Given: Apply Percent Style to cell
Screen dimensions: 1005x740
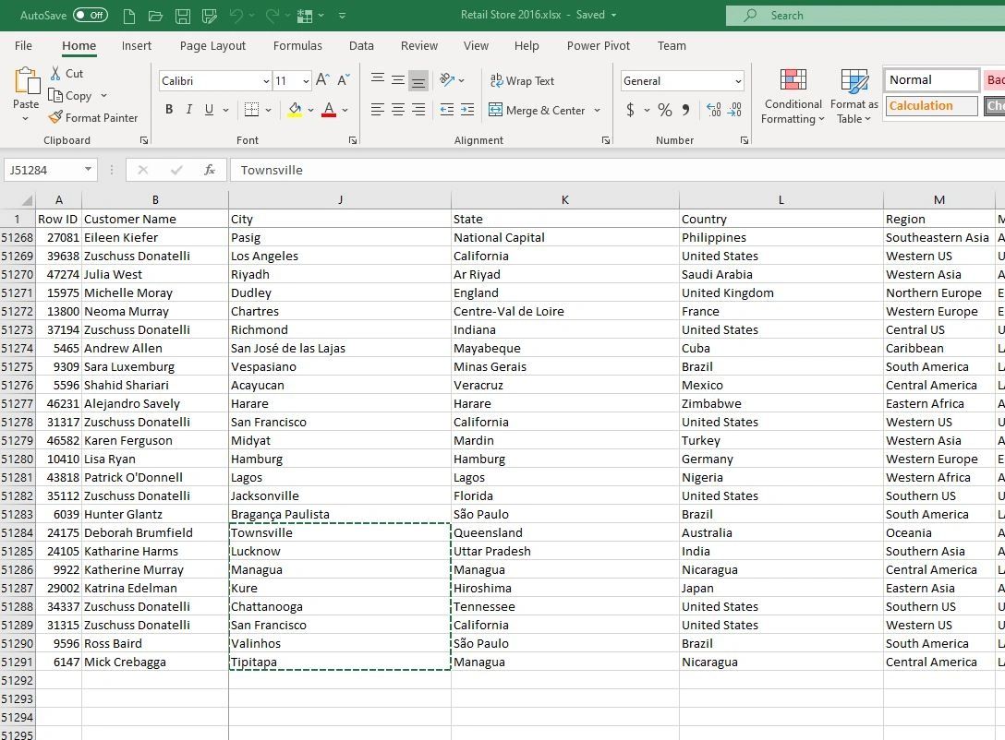Looking at the screenshot, I should coord(664,110).
